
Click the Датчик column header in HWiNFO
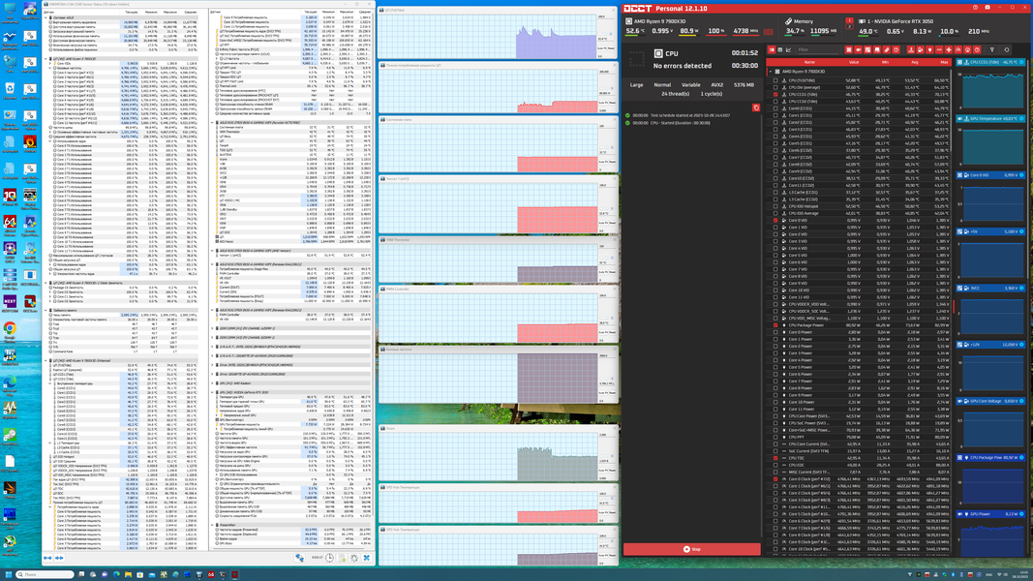(x=48, y=12)
